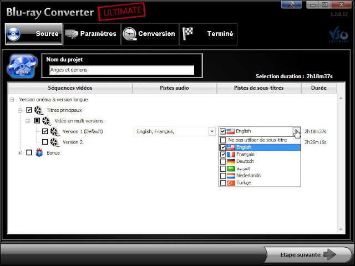Image resolution: width=355 pixels, height=266 pixels.
Task: Uncheck English checkbox in dropdown list
Action: (223, 147)
